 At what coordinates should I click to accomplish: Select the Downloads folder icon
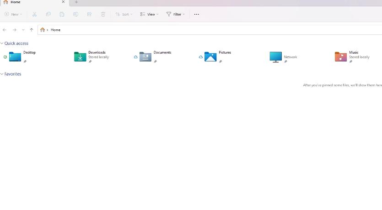(x=80, y=57)
